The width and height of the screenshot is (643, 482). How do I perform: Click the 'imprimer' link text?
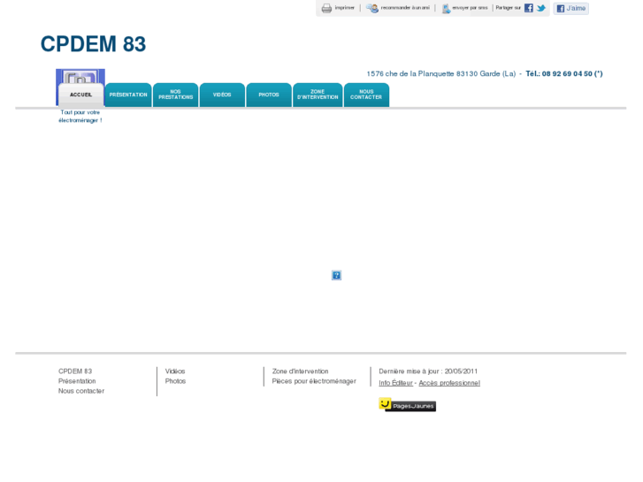tap(344, 8)
